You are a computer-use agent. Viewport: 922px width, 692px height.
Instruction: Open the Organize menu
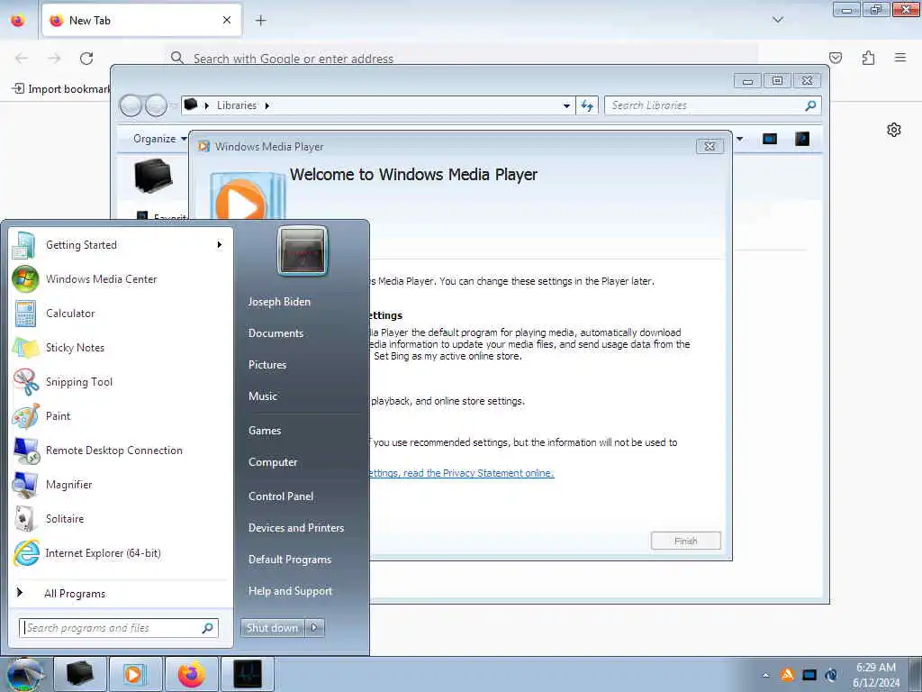point(158,139)
